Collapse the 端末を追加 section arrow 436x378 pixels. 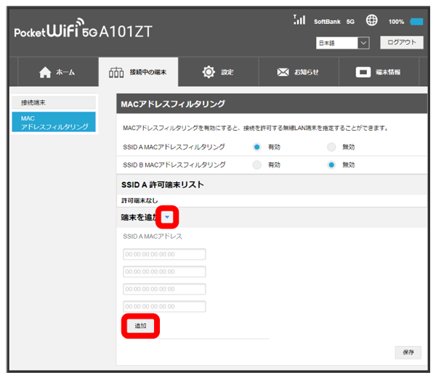click(168, 217)
